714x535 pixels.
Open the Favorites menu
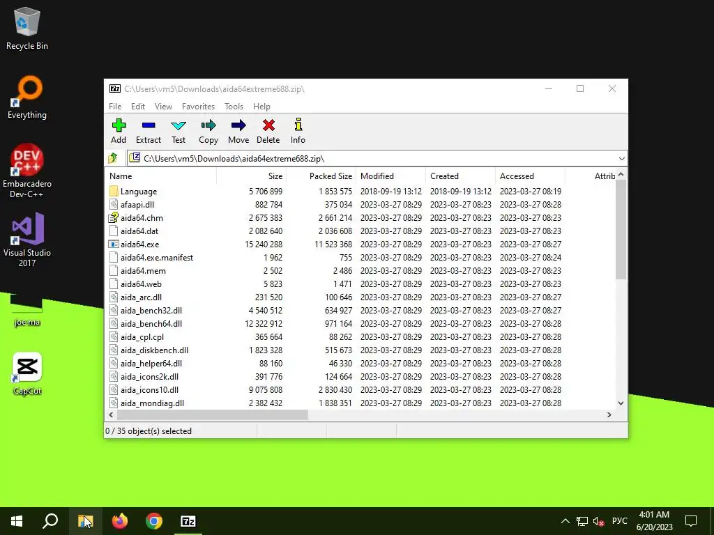[x=198, y=107]
